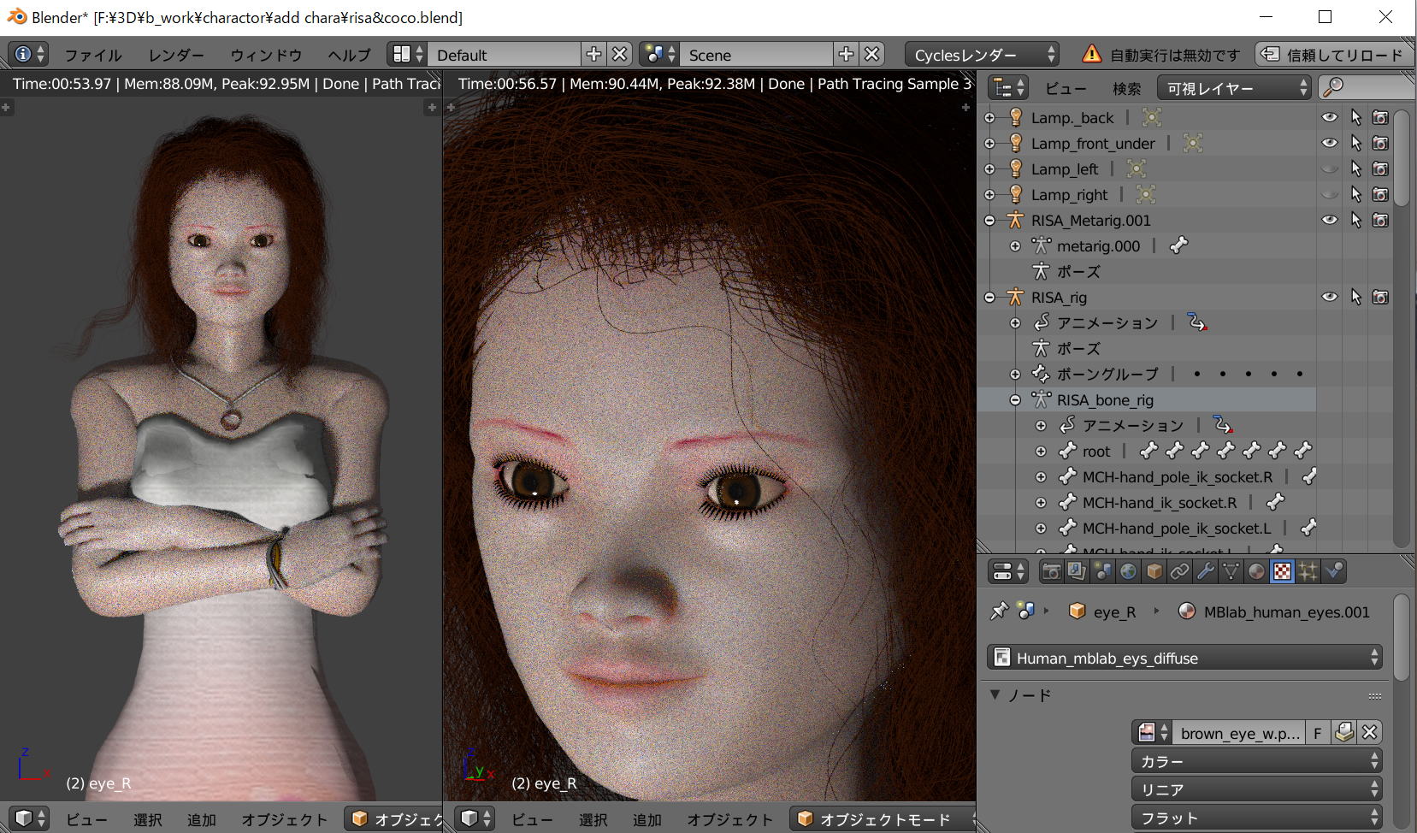Open the ファイル menu
Screen dimensions: 1417x833
93,55
